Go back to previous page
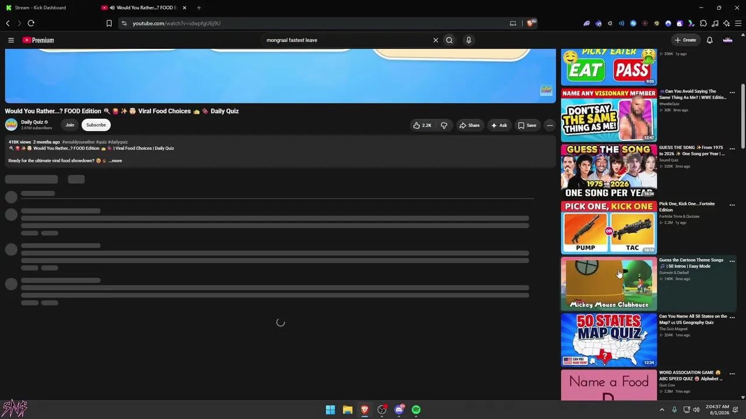 pos(8,23)
